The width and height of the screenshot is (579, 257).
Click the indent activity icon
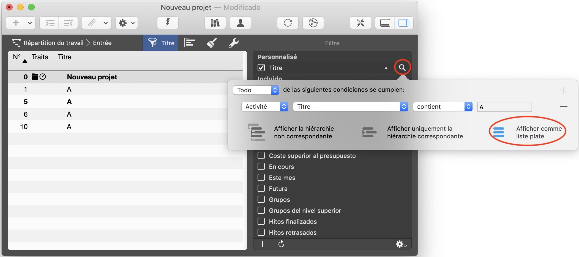[x=50, y=23]
